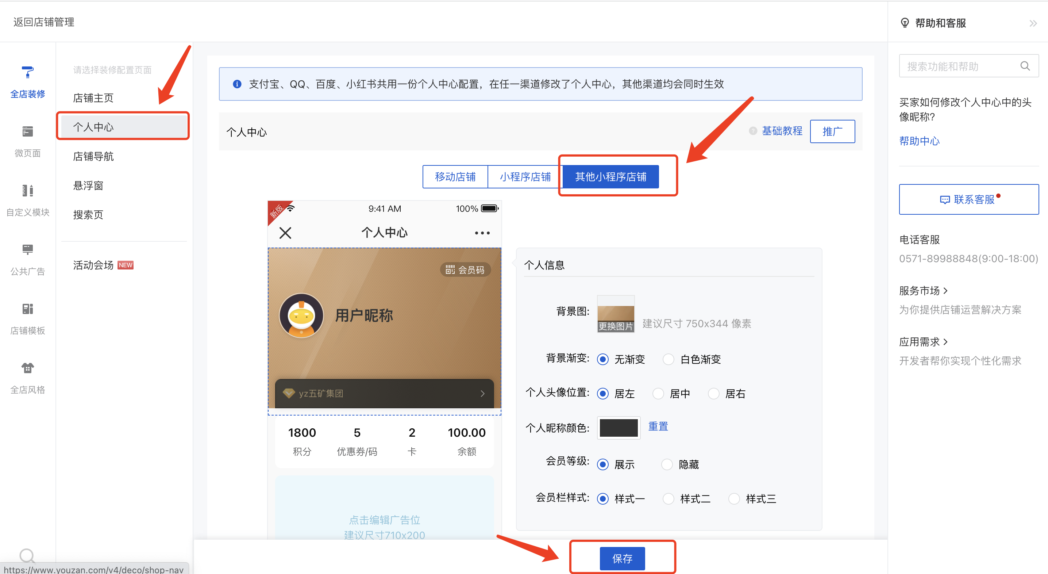Click the 保存 button

(622, 558)
